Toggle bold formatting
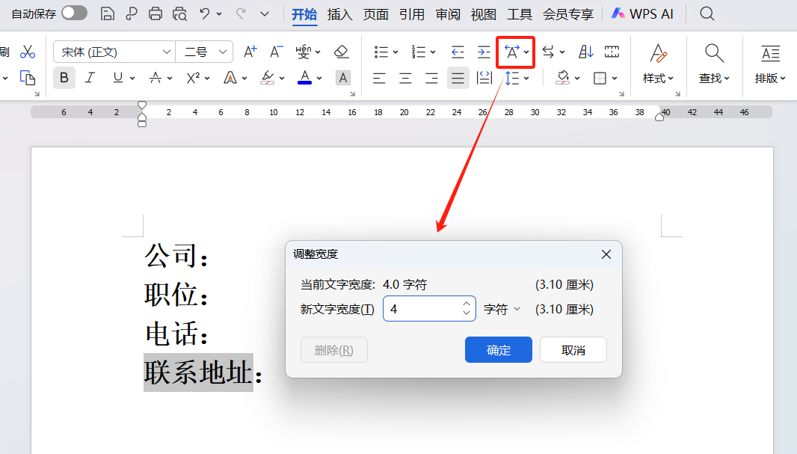The height and width of the screenshot is (454, 797). pyautogui.click(x=64, y=78)
